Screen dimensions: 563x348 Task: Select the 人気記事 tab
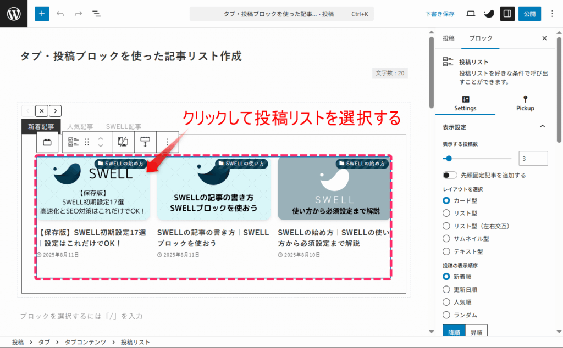tap(80, 126)
